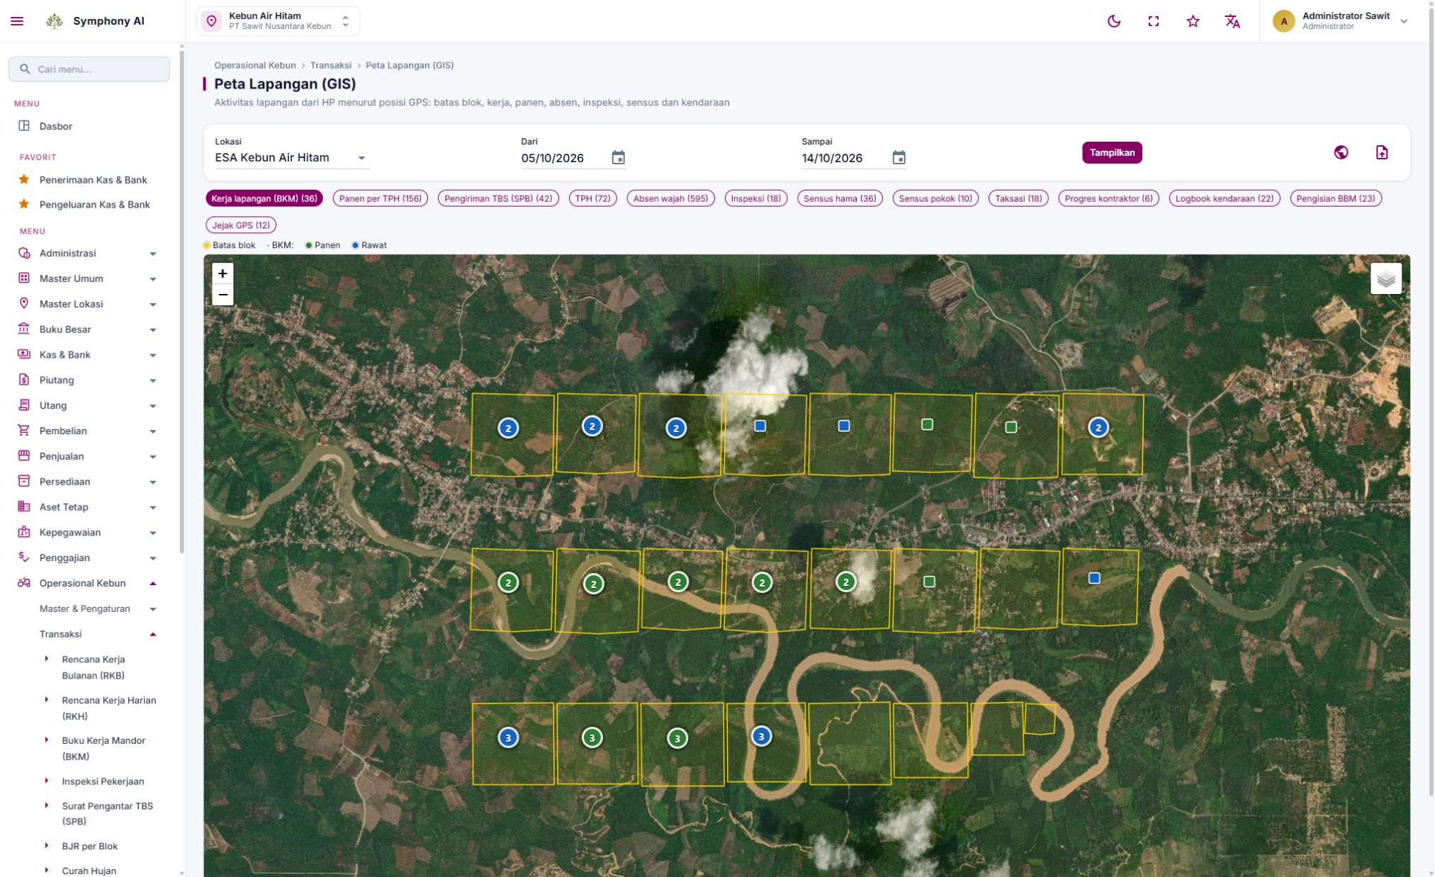This screenshot has height=877, width=1435.
Task: Open the Dari date calendar icon
Action: point(618,157)
